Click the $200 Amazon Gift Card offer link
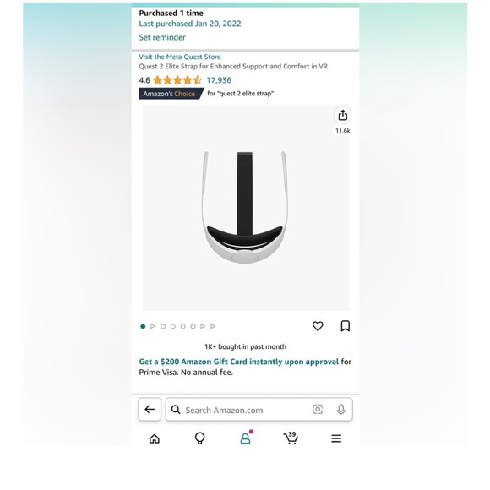The width and height of the screenshot is (490, 490). pos(238,362)
